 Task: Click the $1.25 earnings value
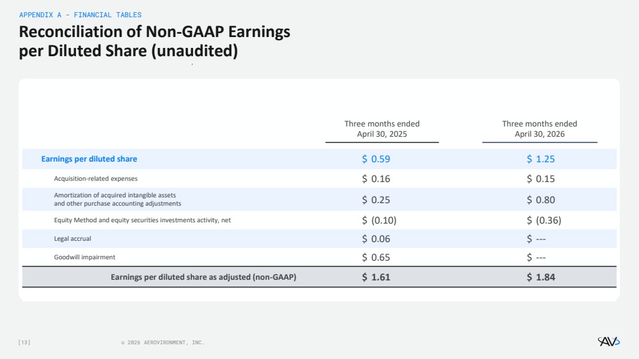pos(540,159)
